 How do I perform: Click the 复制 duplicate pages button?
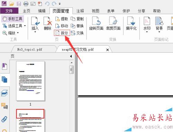77,19
